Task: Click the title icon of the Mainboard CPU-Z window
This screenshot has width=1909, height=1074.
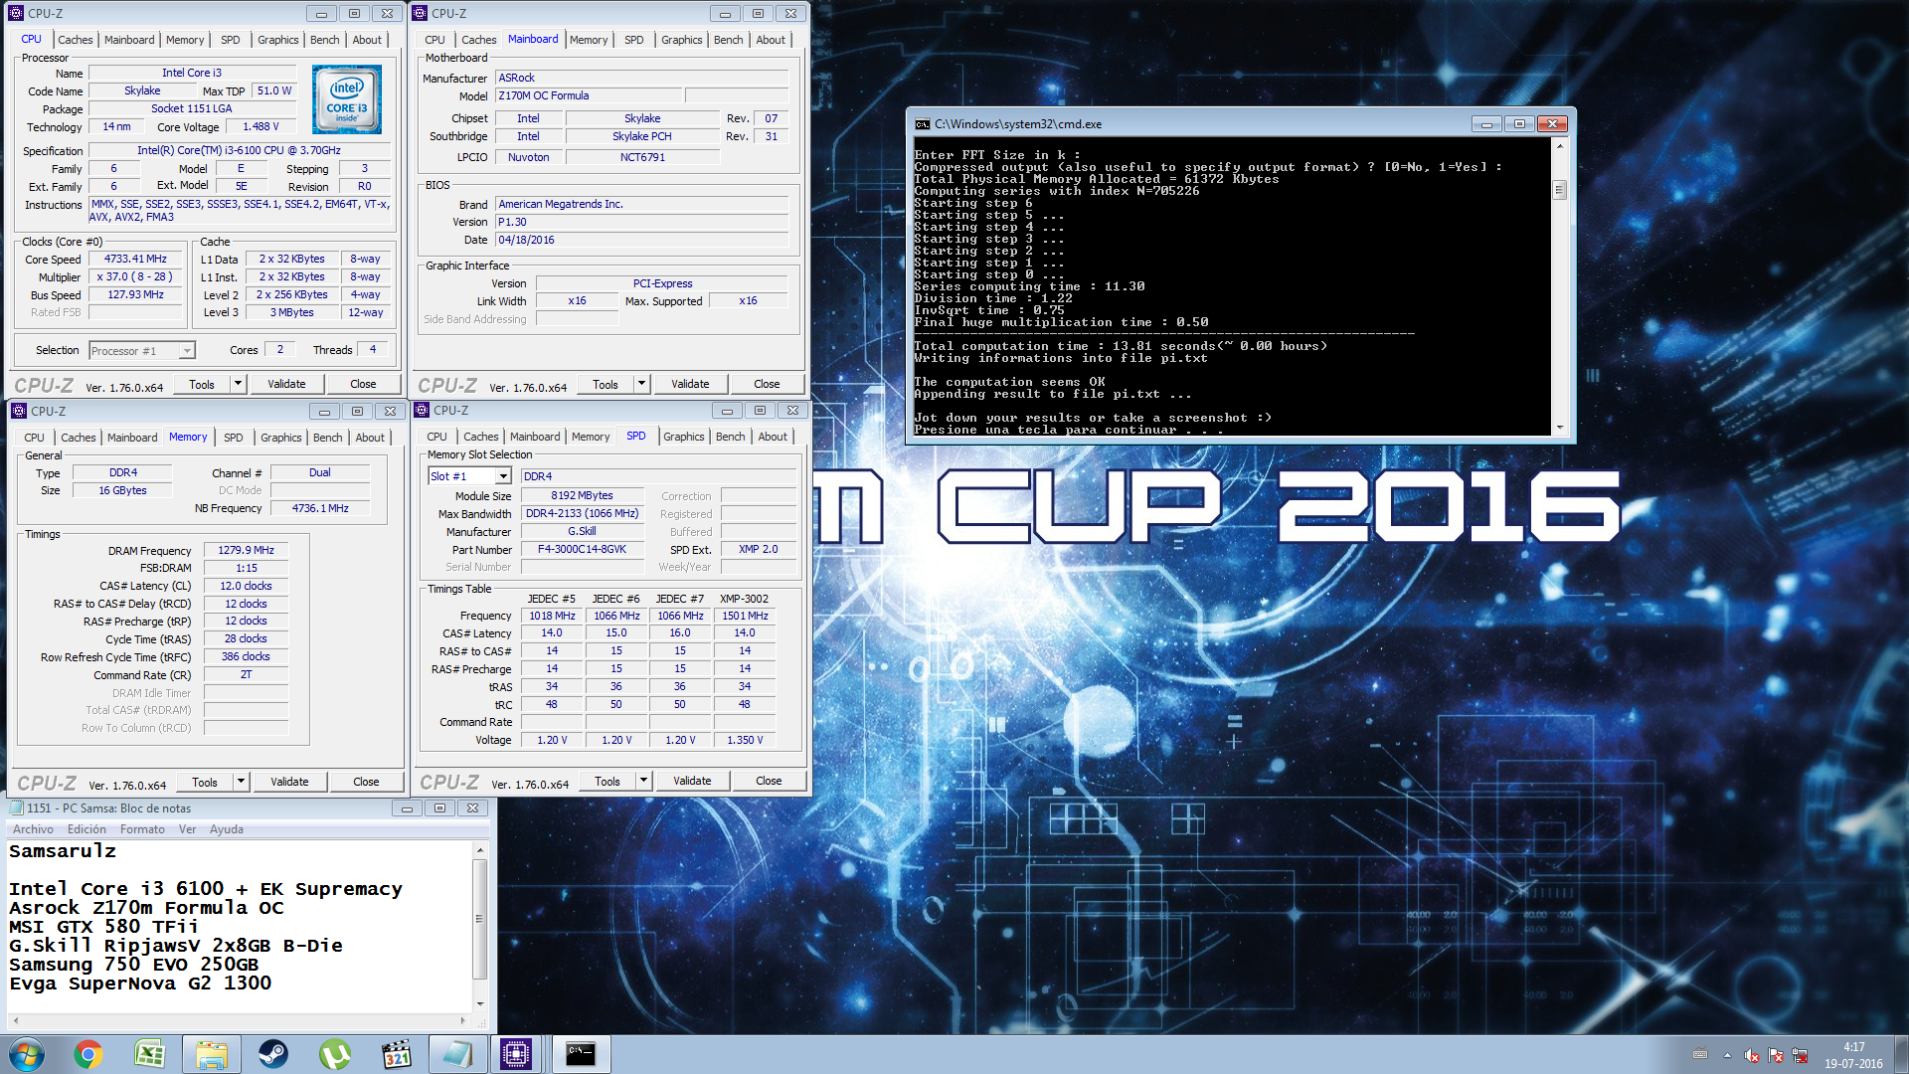Action: point(420,13)
